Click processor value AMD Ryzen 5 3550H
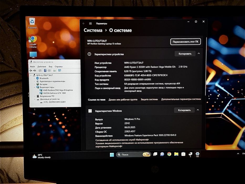 [150, 67]
